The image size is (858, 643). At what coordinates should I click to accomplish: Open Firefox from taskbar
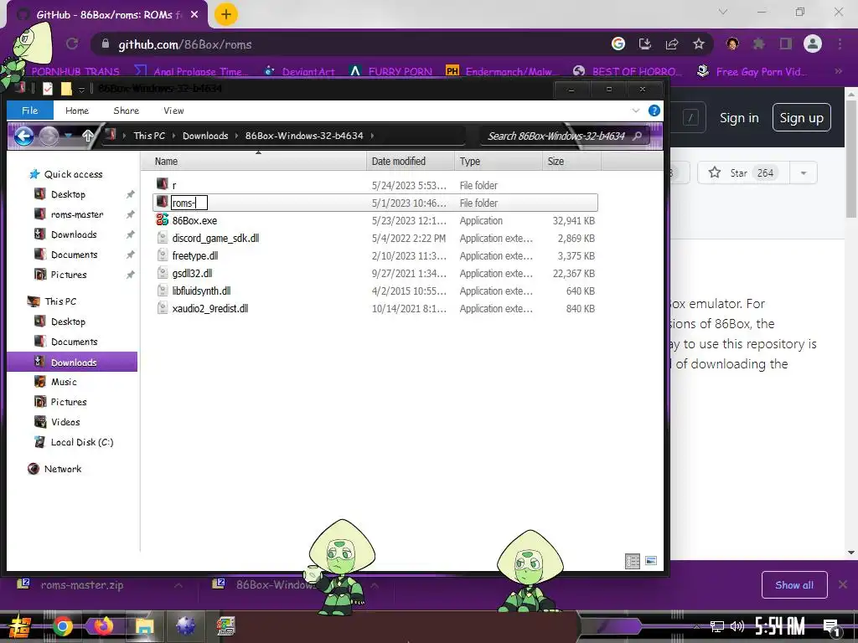click(103, 626)
